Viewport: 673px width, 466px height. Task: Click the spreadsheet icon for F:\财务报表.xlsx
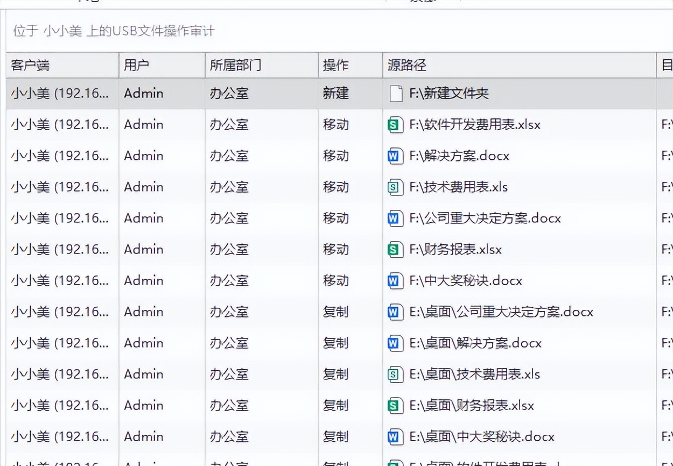396,250
